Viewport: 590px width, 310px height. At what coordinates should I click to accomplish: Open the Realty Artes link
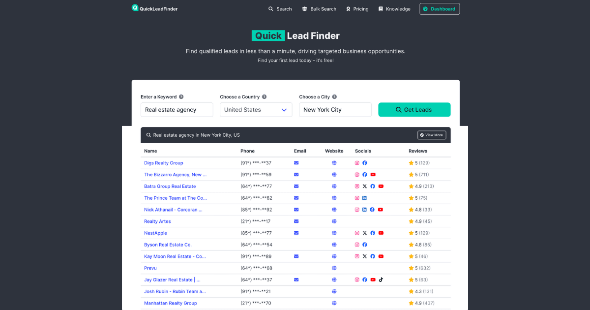coord(157,221)
